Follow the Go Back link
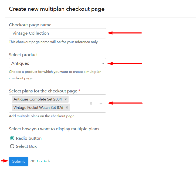196x169 pixels. pos(43,161)
